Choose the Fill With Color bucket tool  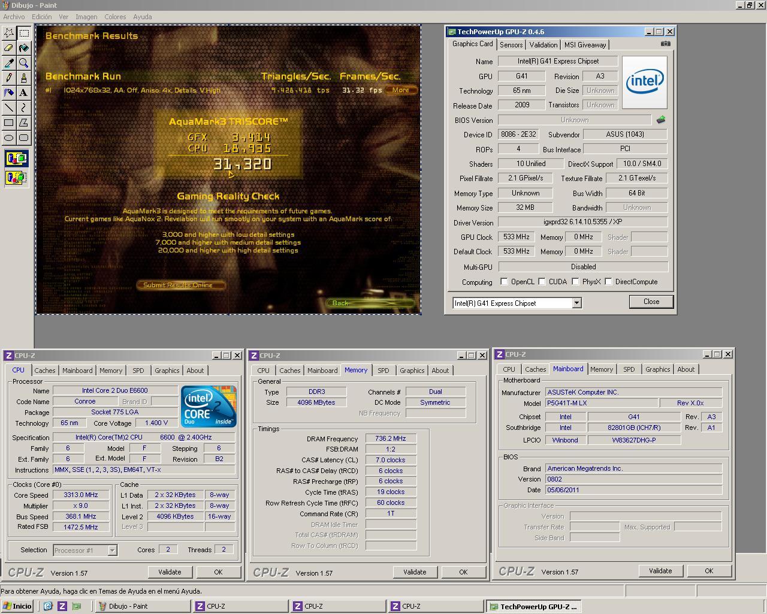tap(24, 48)
